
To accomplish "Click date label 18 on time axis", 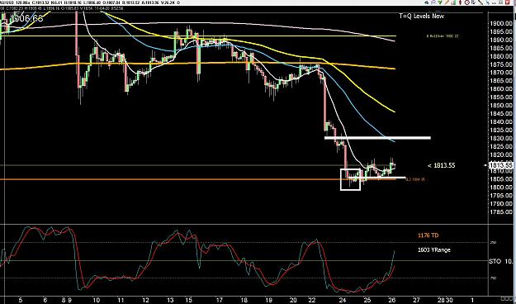I will click(244, 300).
